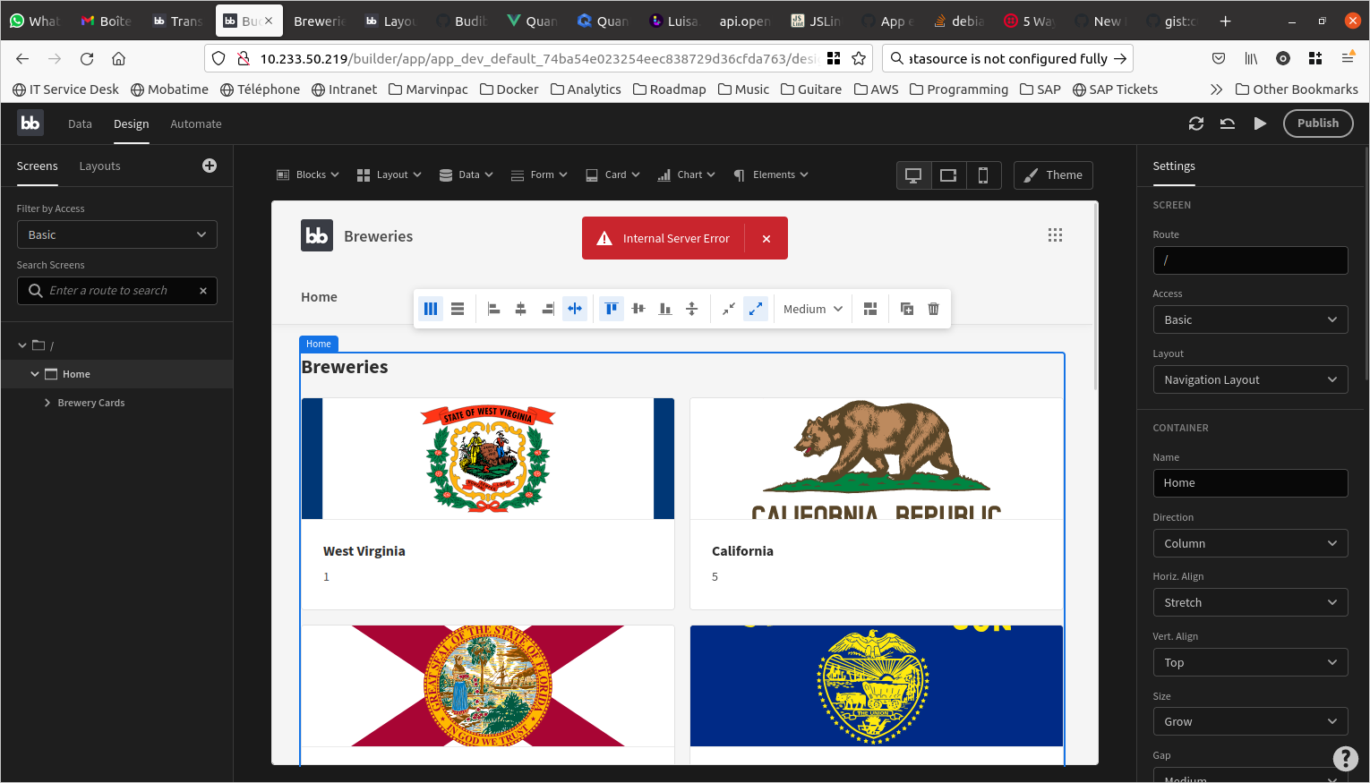Select vertical stretch alignment icon

pyautogui.click(x=692, y=309)
